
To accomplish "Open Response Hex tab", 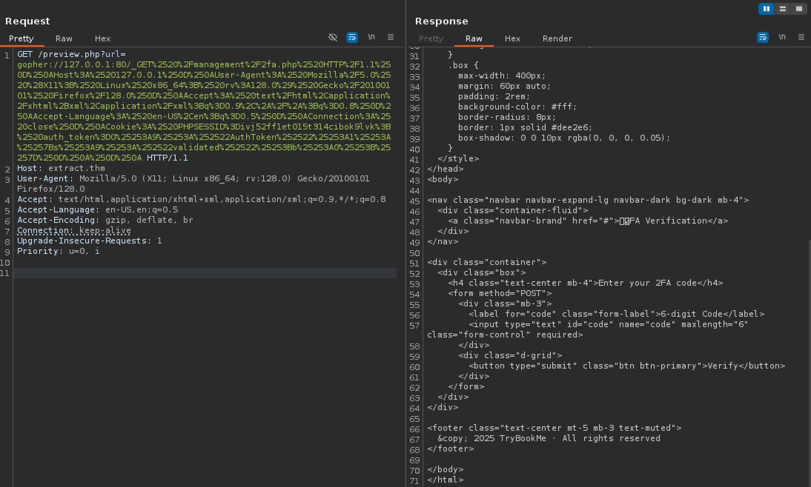I will point(513,38).
